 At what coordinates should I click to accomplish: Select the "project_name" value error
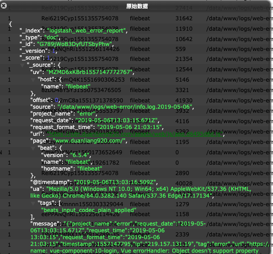[x=85, y=114]
